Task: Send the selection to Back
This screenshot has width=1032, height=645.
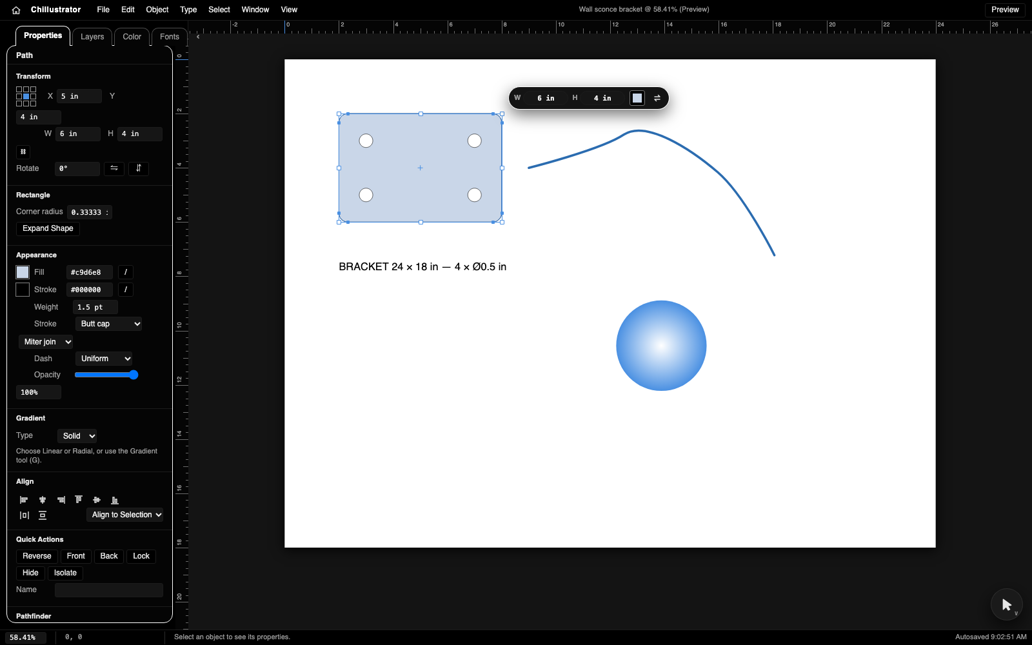Action: (x=109, y=556)
